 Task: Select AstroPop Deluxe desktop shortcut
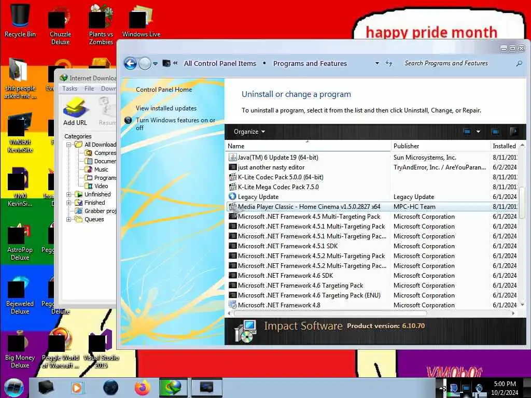click(20, 242)
